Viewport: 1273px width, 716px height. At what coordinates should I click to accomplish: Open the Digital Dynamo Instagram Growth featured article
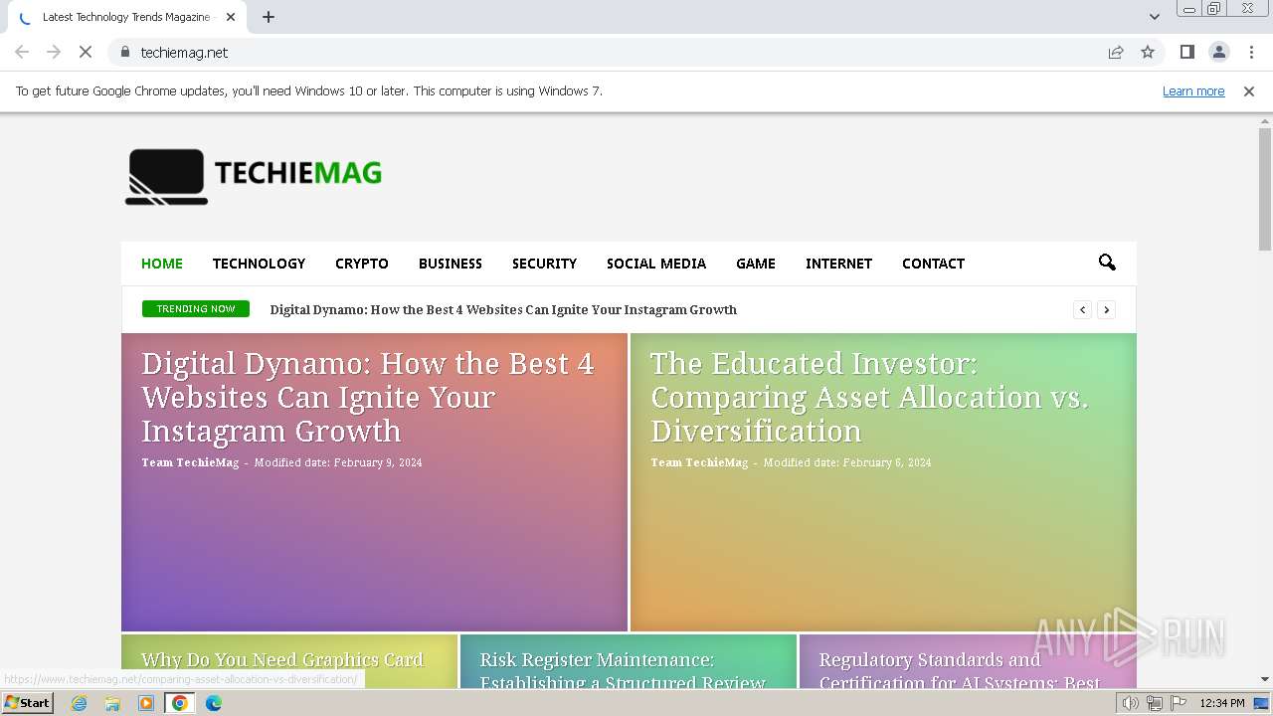click(368, 397)
